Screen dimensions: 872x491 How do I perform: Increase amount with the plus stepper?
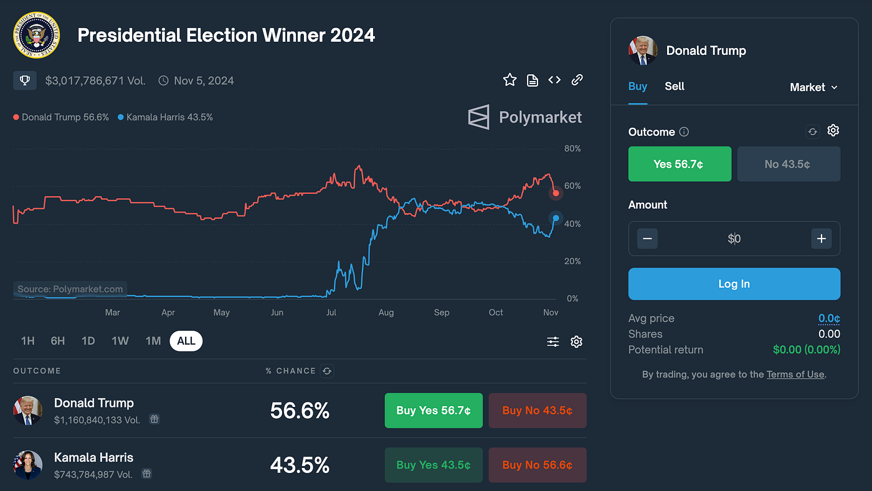821,238
